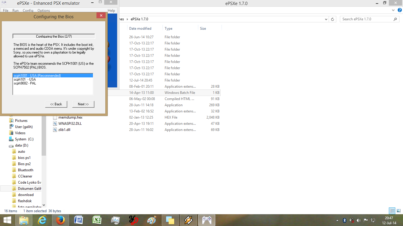This screenshot has width=403, height=226.
Task: Open the Windows Start button
Action: (7, 220)
